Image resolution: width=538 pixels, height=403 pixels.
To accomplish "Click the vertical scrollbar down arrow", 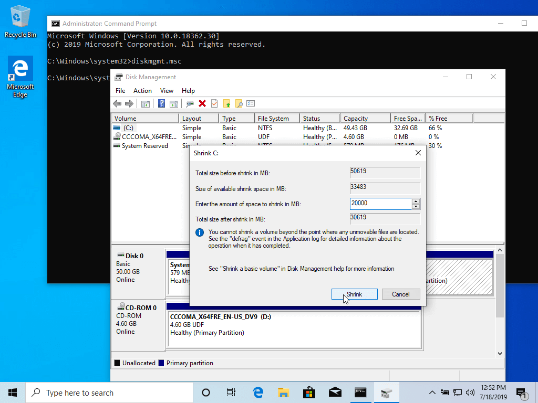I will click(499, 353).
